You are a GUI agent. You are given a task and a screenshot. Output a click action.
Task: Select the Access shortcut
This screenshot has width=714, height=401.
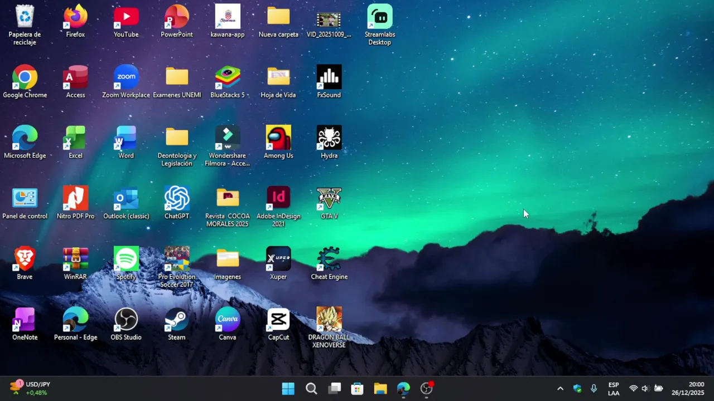pos(75,82)
